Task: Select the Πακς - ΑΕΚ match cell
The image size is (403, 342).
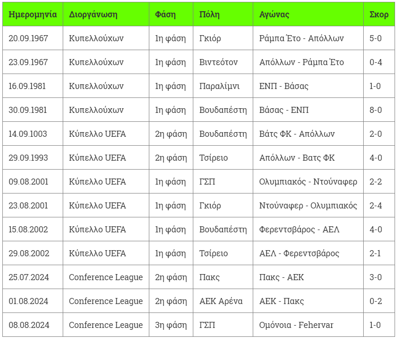Action: click(x=281, y=277)
